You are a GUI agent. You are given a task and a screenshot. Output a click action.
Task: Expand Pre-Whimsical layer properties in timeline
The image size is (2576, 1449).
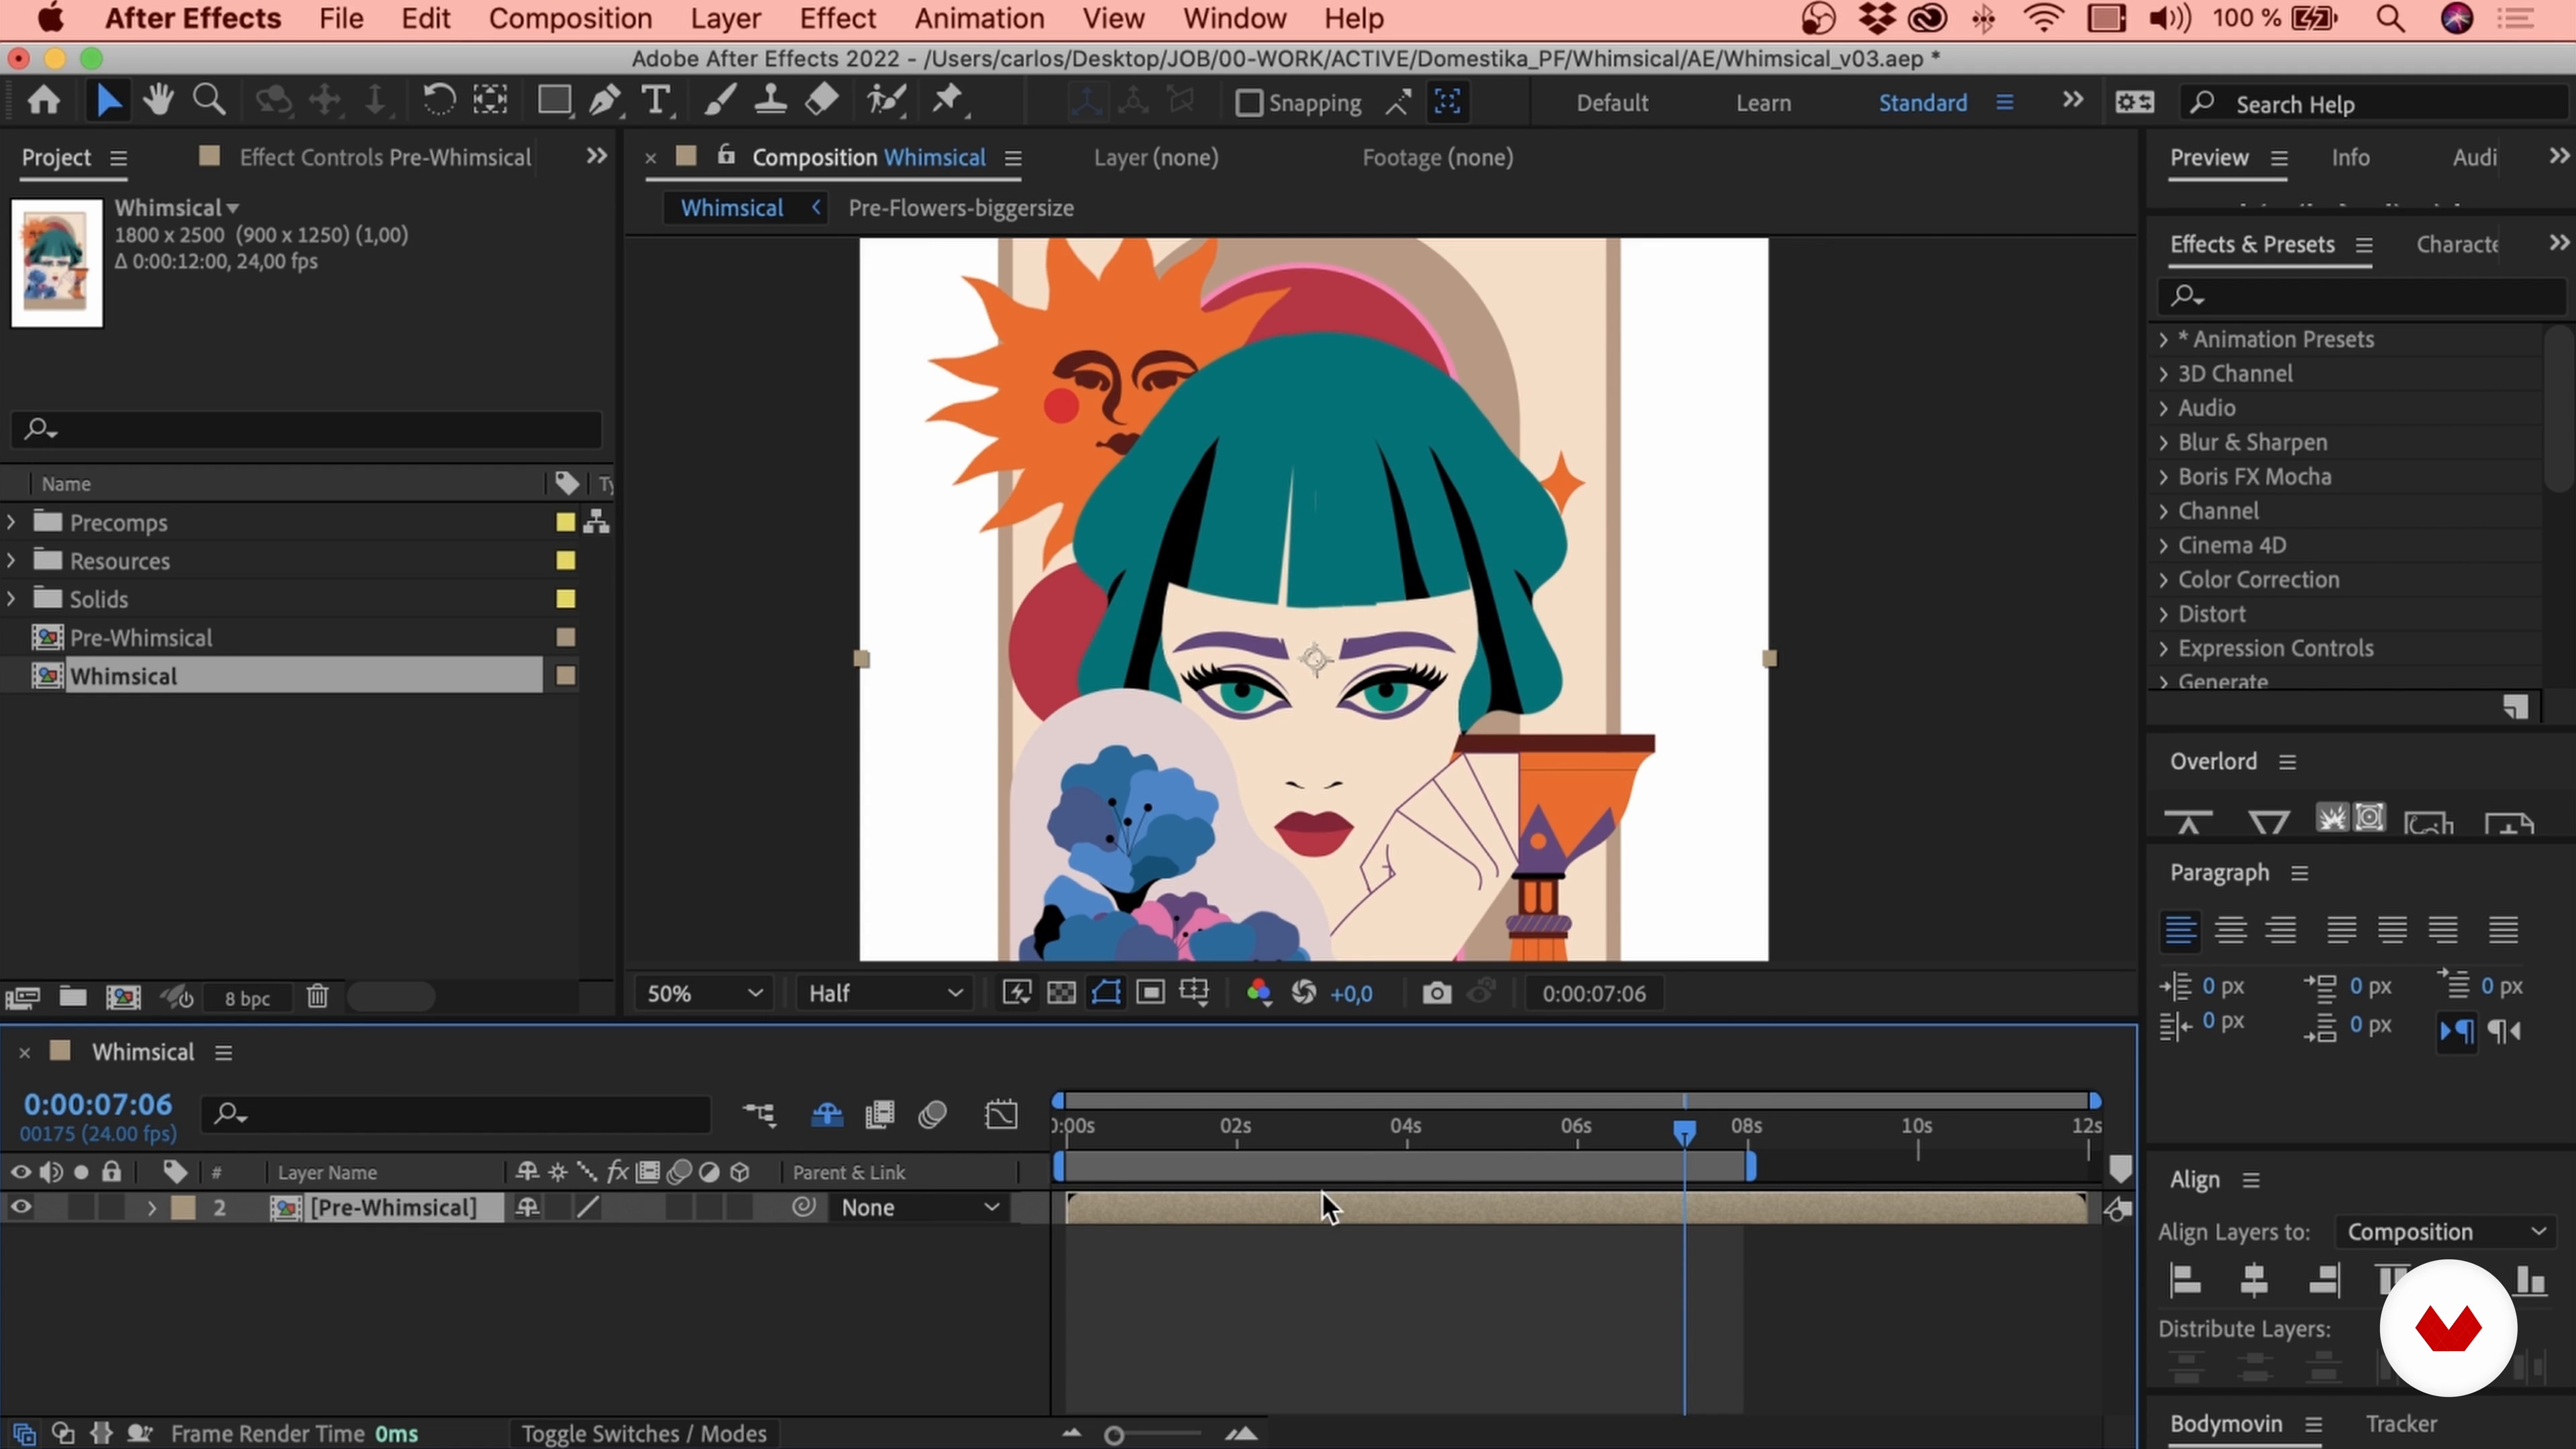pyautogui.click(x=152, y=1207)
